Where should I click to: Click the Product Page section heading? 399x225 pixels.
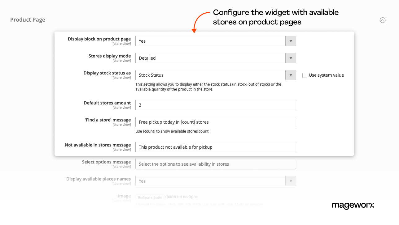pyautogui.click(x=28, y=20)
